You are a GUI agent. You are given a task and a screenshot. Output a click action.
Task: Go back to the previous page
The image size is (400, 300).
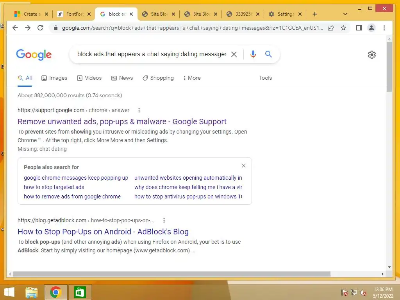pos(15,28)
